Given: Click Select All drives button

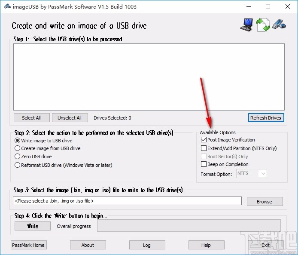Looking at the screenshot, I should (31, 118).
